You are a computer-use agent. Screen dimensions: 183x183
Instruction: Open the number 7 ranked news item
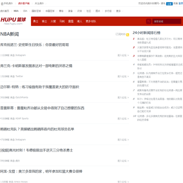(160, 92)
